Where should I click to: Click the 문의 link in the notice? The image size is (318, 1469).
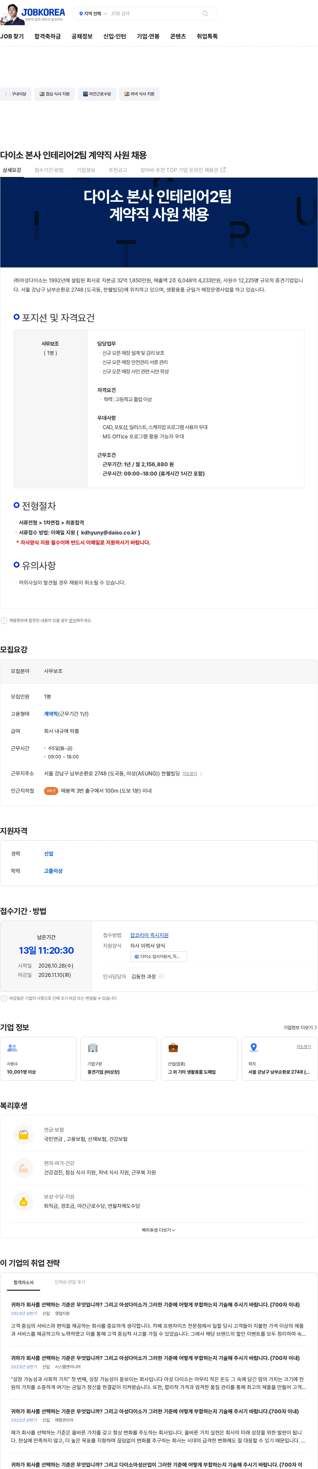coord(72,620)
